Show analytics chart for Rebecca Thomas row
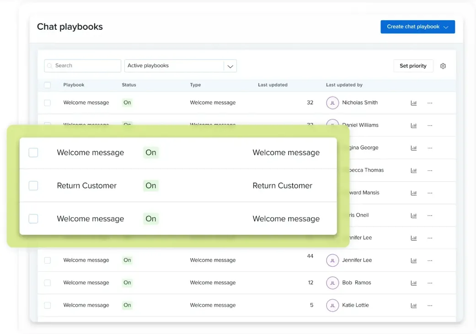The height and width of the screenshot is (334, 476). coord(414,170)
